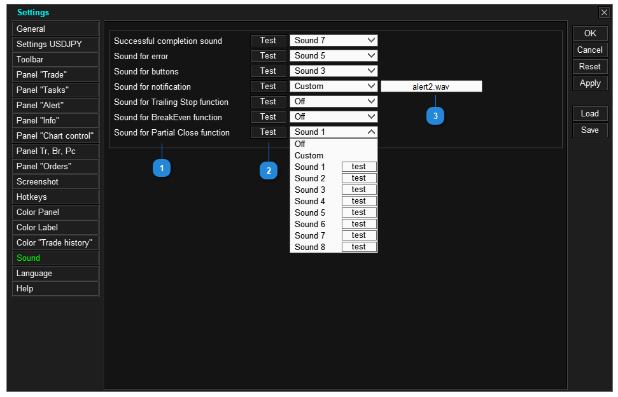The height and width of the screenshot is (397, 618).
Task: Select the Sound section
Action: pyautogui.click(x=55, y=258)
